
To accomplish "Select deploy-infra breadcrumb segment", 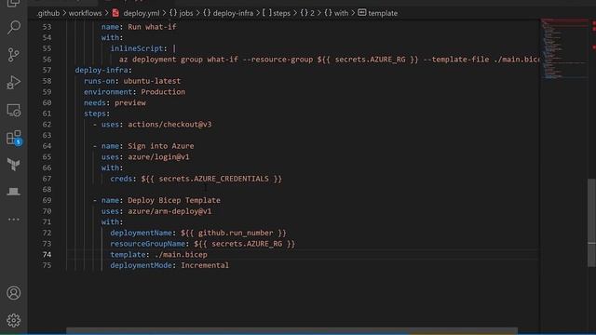I will coord(228,13).
